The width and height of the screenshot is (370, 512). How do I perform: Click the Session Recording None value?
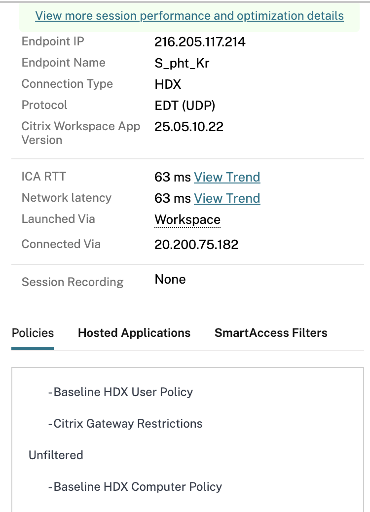[170, 280]
